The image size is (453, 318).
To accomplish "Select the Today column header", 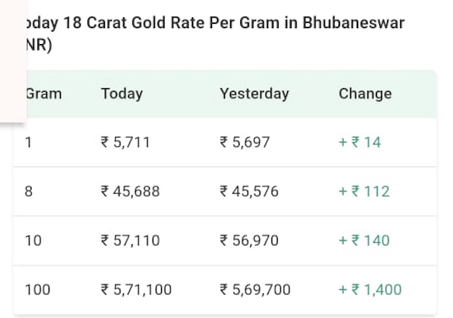I will pos(122,93).
